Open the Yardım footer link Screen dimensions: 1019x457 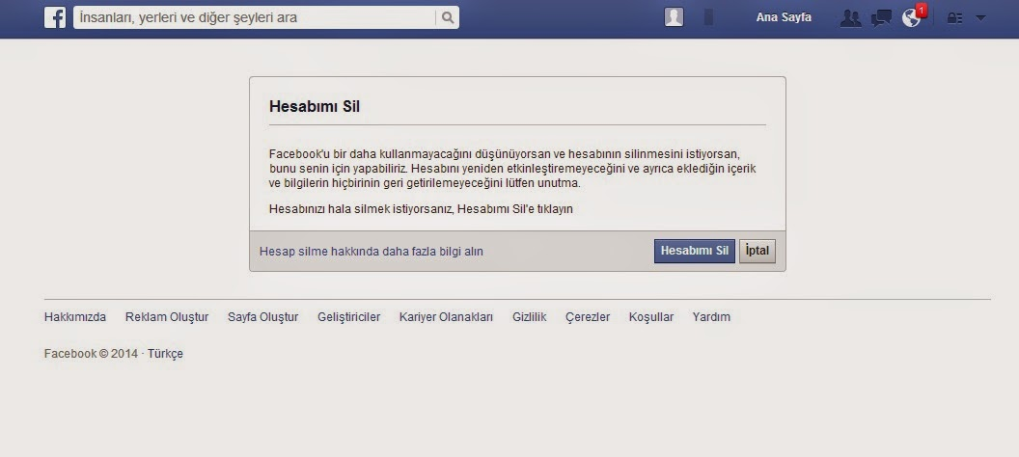(x=711, y=317)
